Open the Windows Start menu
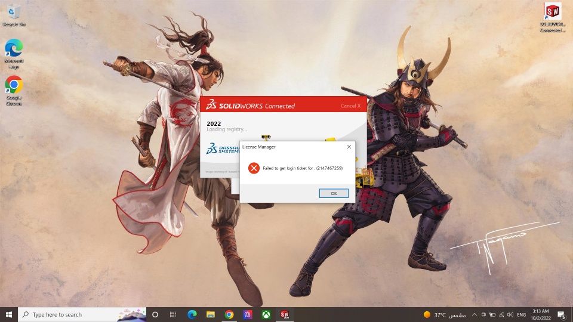This screenshot has width=573, height=322. click(x=9, y=314)
